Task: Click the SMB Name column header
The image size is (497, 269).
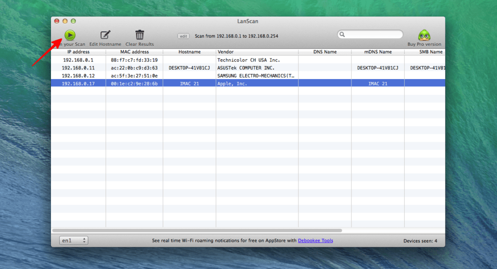Action: [x=424, y=52]
